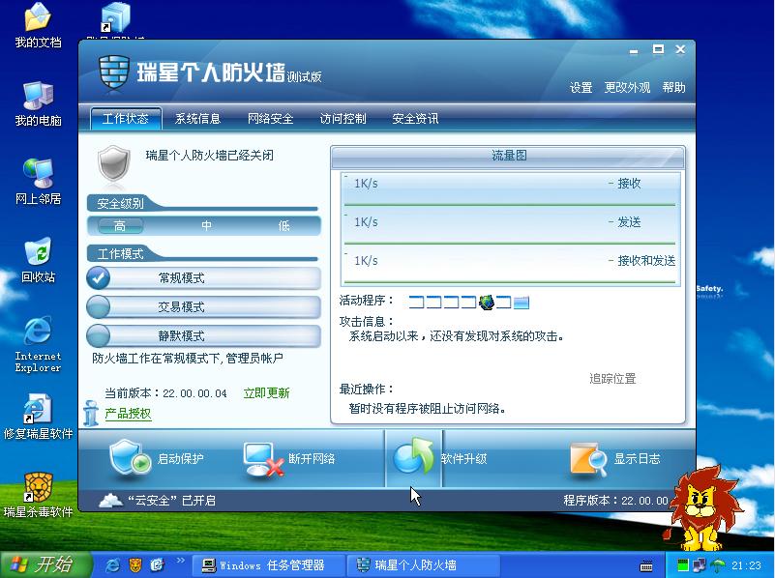Switch to 网络安全 tab

coord(270,119)
